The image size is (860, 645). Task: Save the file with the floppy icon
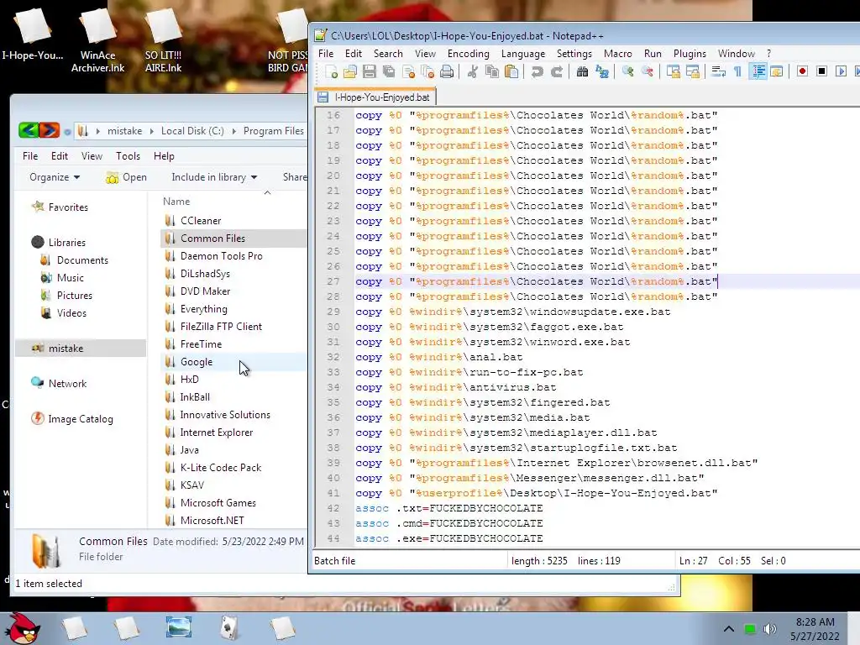click(370, 72)
